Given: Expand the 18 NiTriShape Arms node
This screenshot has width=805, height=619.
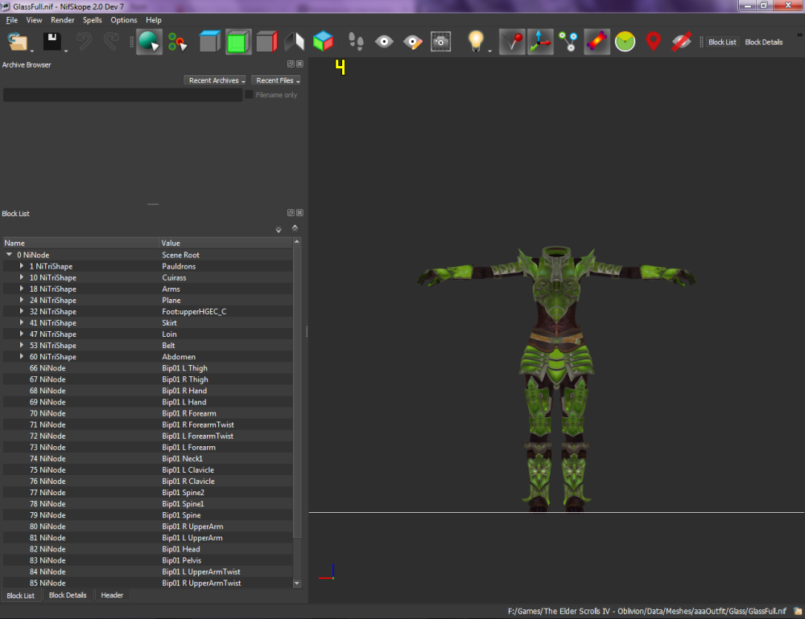Looking at the screenshot, I should [x=21, y=289].
